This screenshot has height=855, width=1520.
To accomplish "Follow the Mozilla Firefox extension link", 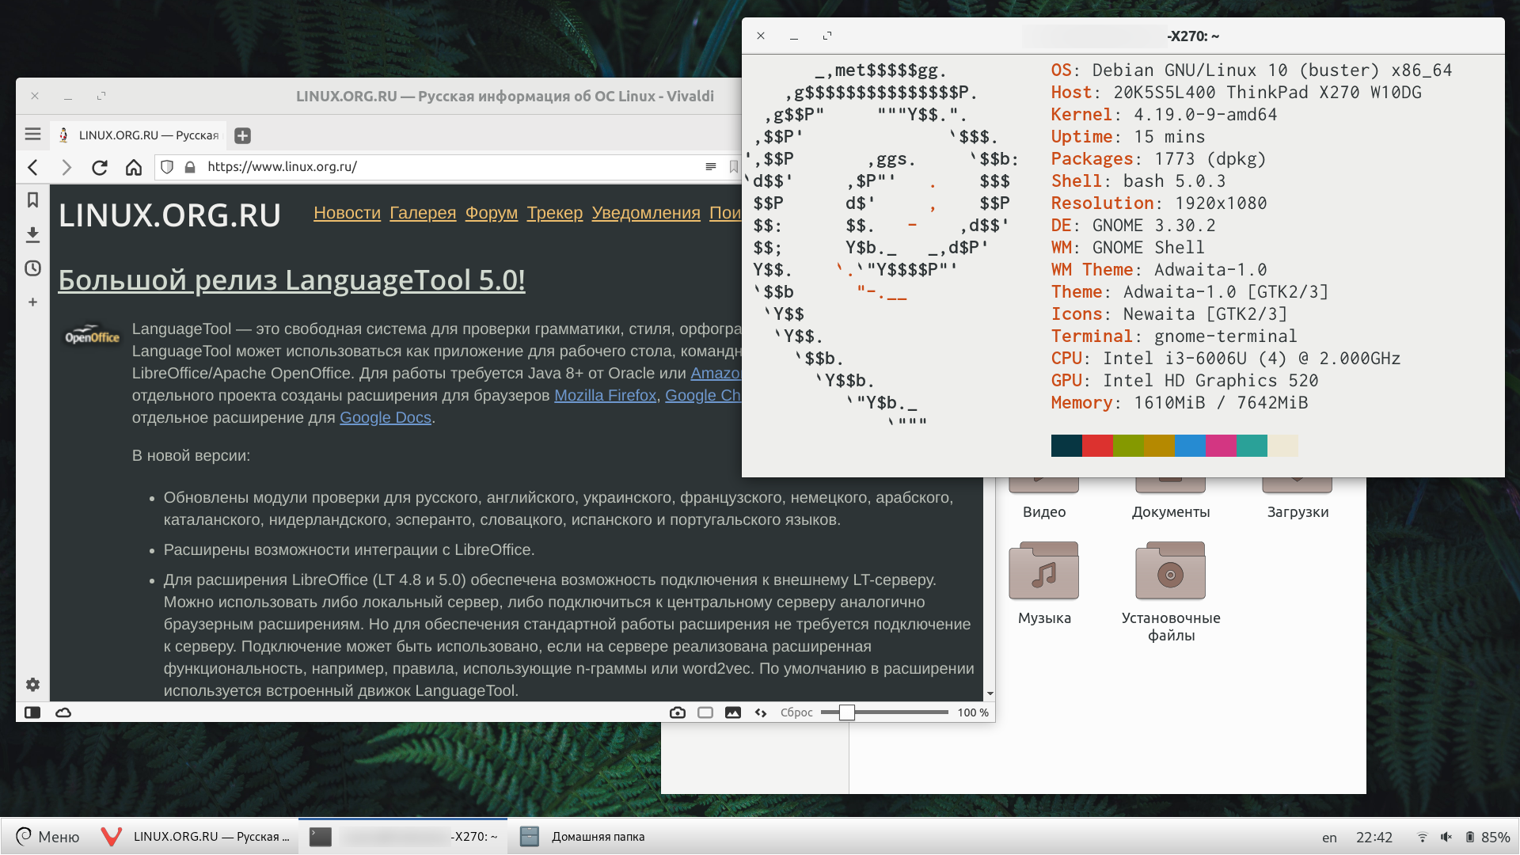I will [606, 395].
